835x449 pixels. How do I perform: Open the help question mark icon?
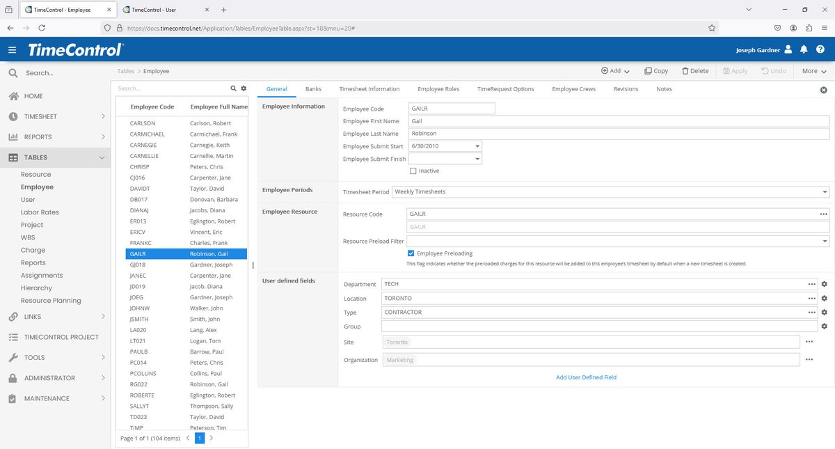(x=820, y=49)
